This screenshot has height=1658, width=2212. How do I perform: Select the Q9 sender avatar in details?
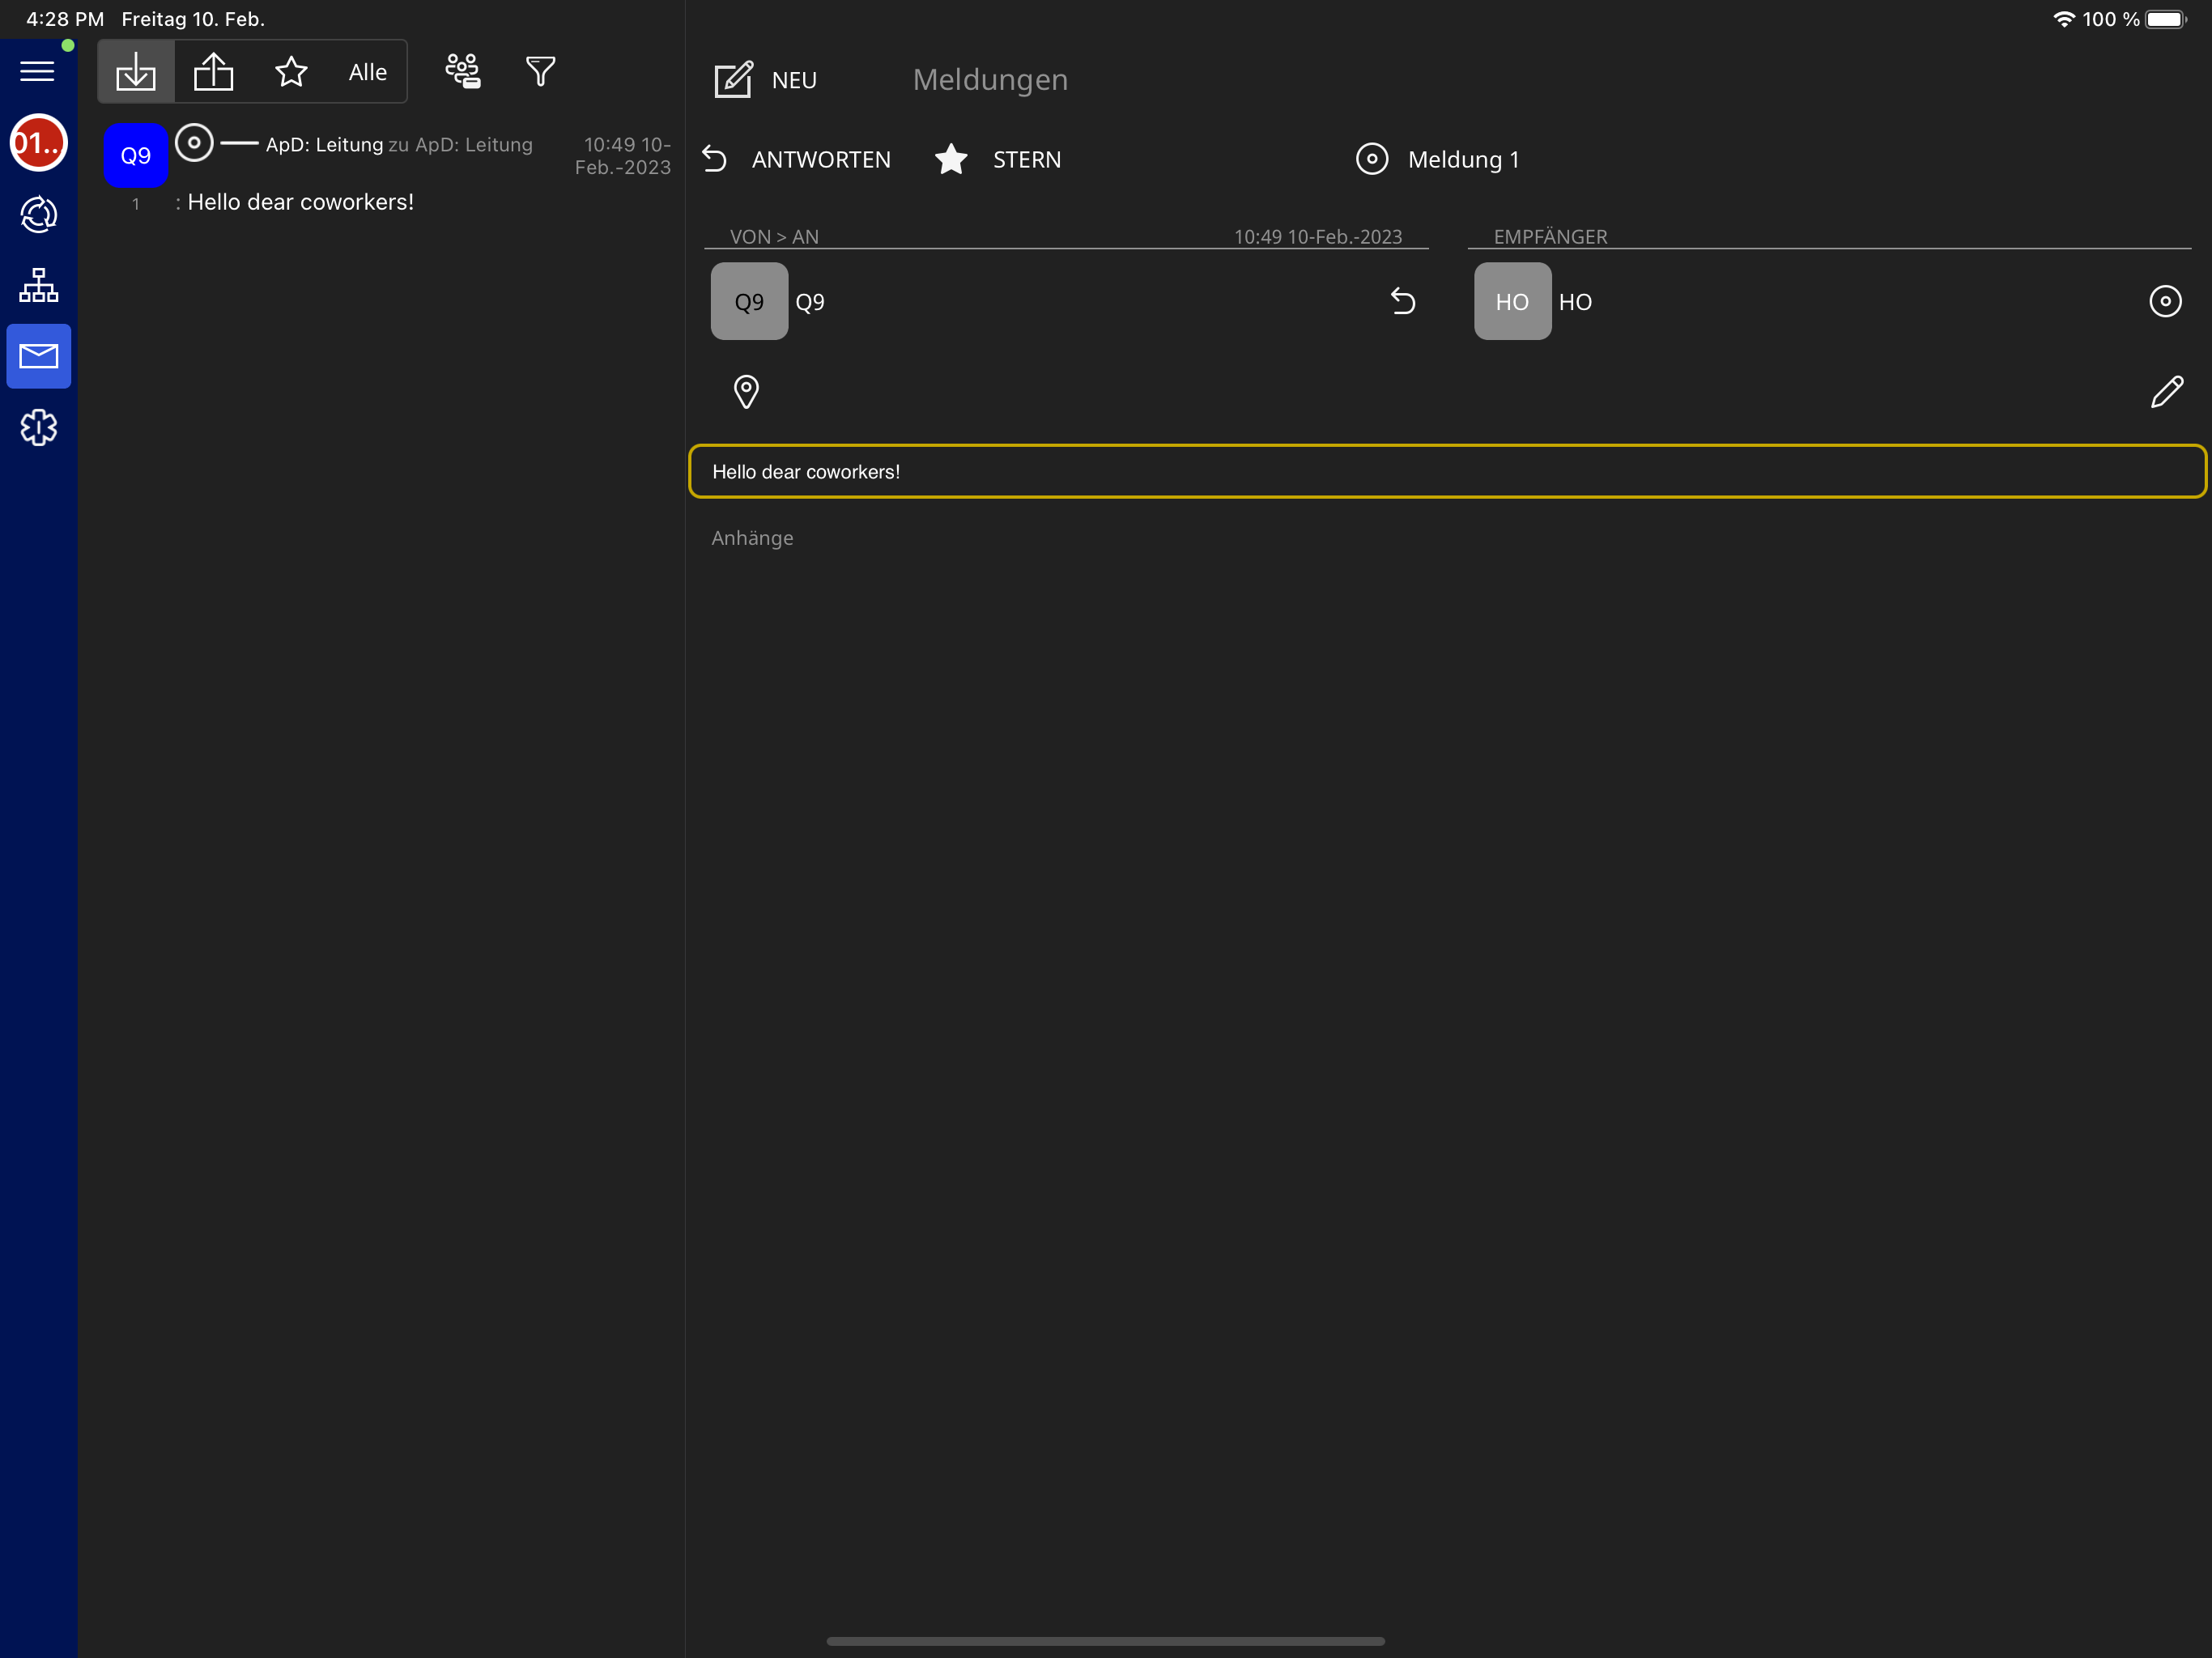pyautogui.click(x=749, y=302)
